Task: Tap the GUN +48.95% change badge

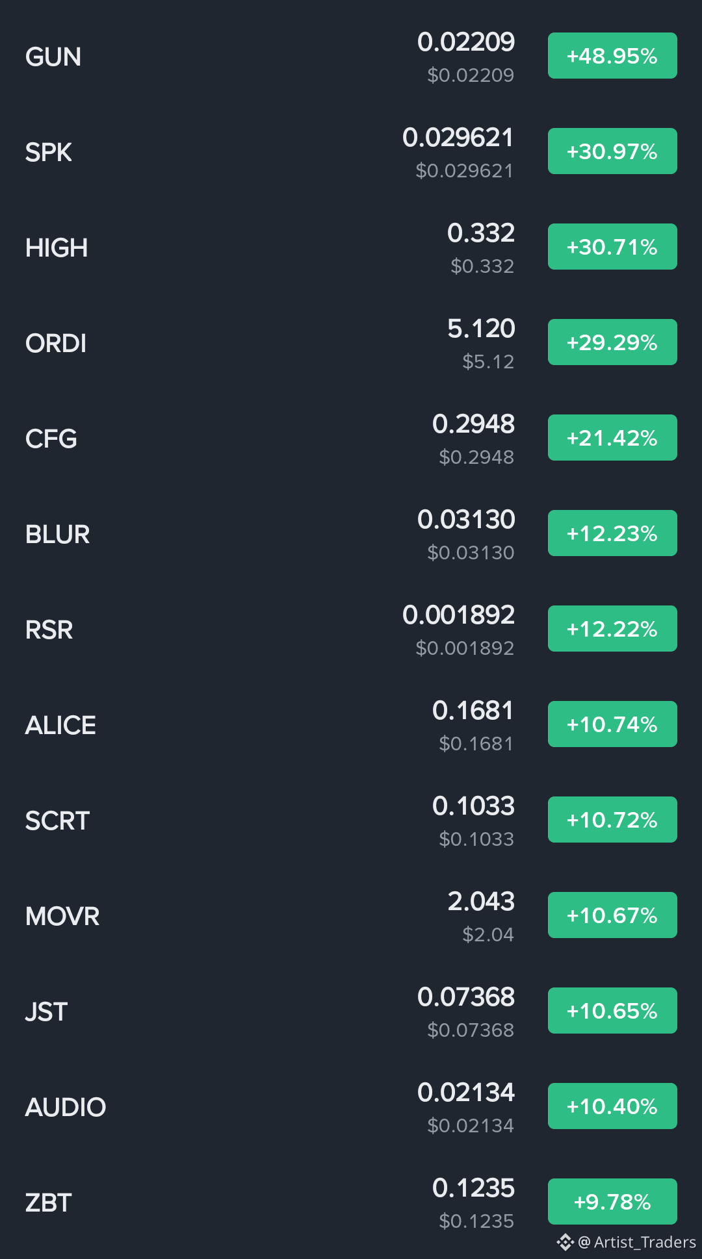Action: [612, 56]
